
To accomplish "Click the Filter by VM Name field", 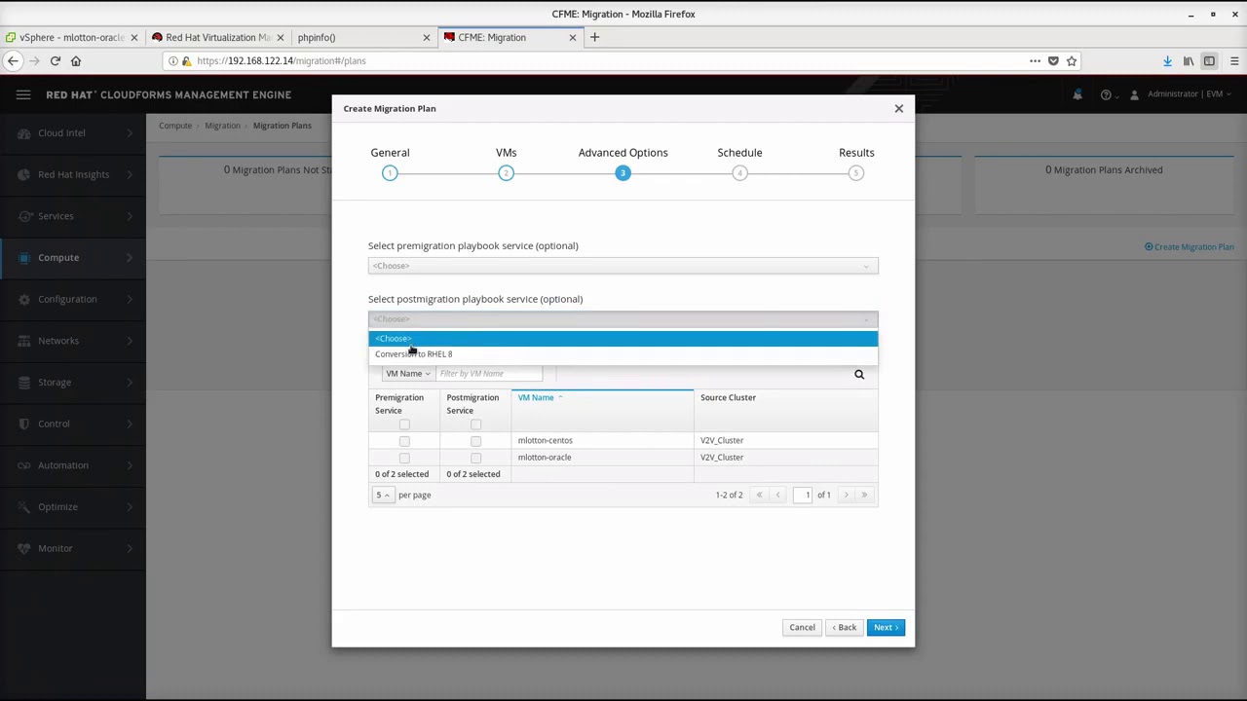I will pyautogui.click(x=489, y=373).
